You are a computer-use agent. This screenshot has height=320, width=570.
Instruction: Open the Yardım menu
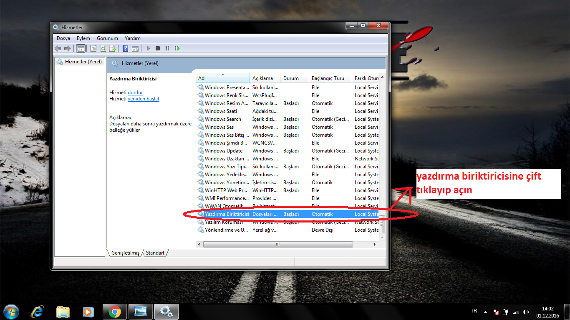(x=133, y=38)
